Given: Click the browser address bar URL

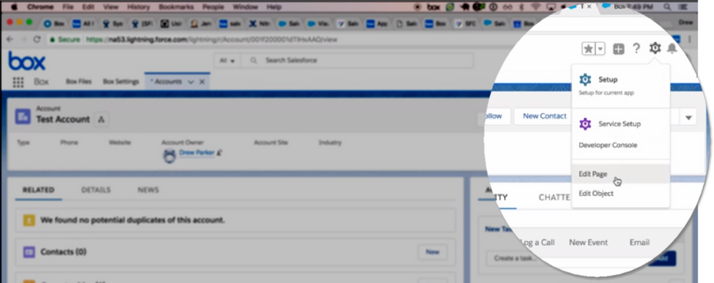Looking at the screenshot, I should (212, 39).
